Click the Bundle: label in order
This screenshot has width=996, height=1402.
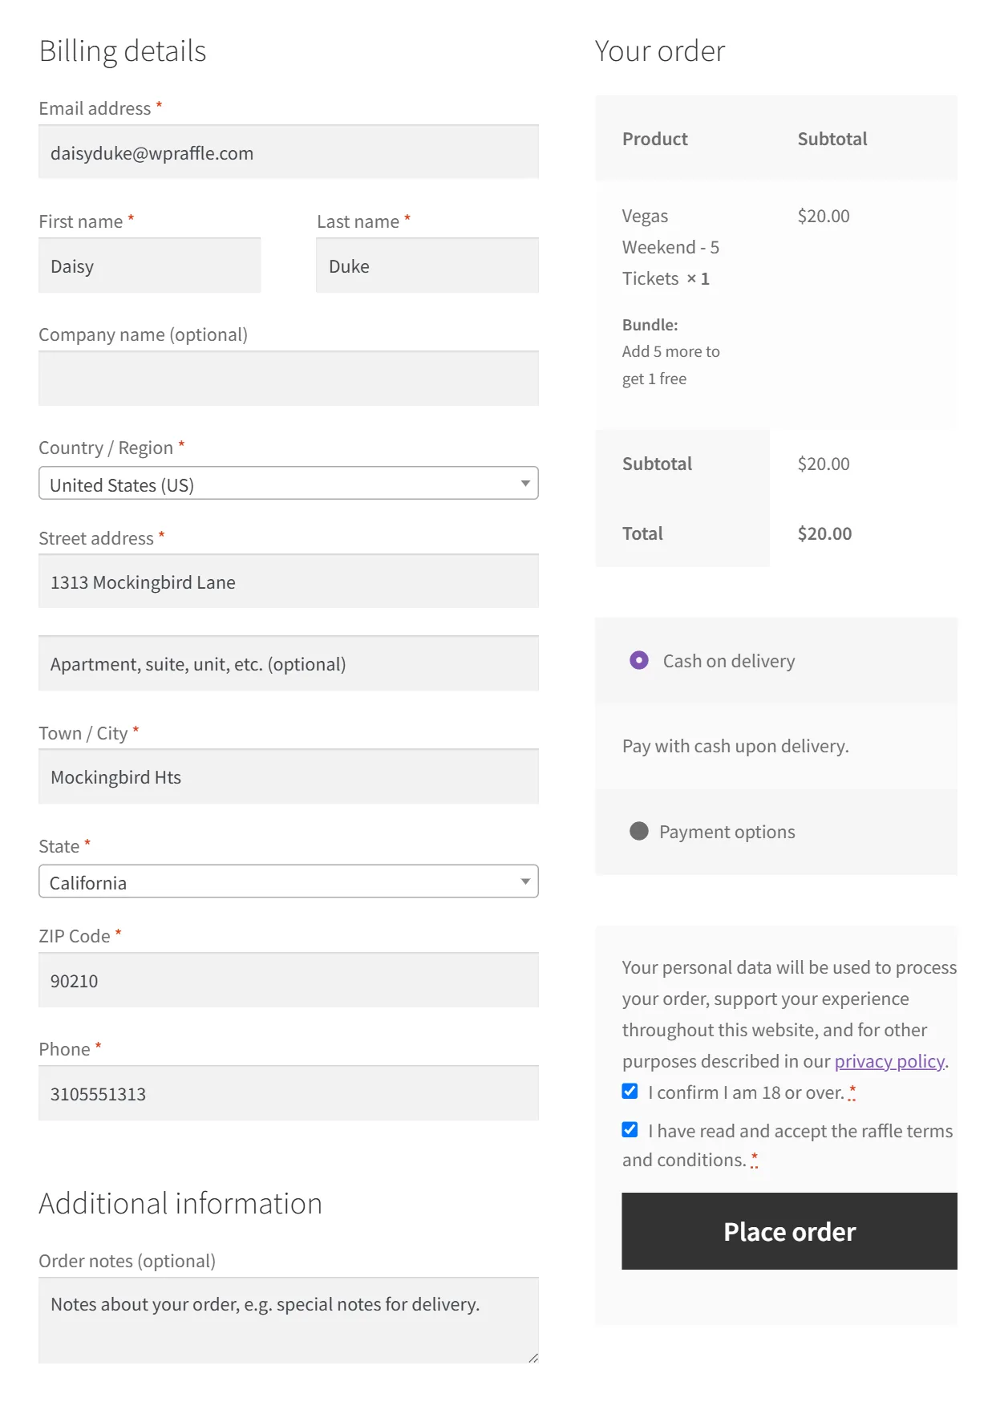coord(650,325)
